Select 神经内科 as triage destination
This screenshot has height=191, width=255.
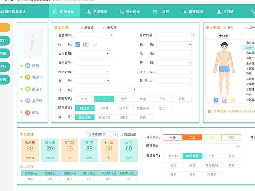212,165
